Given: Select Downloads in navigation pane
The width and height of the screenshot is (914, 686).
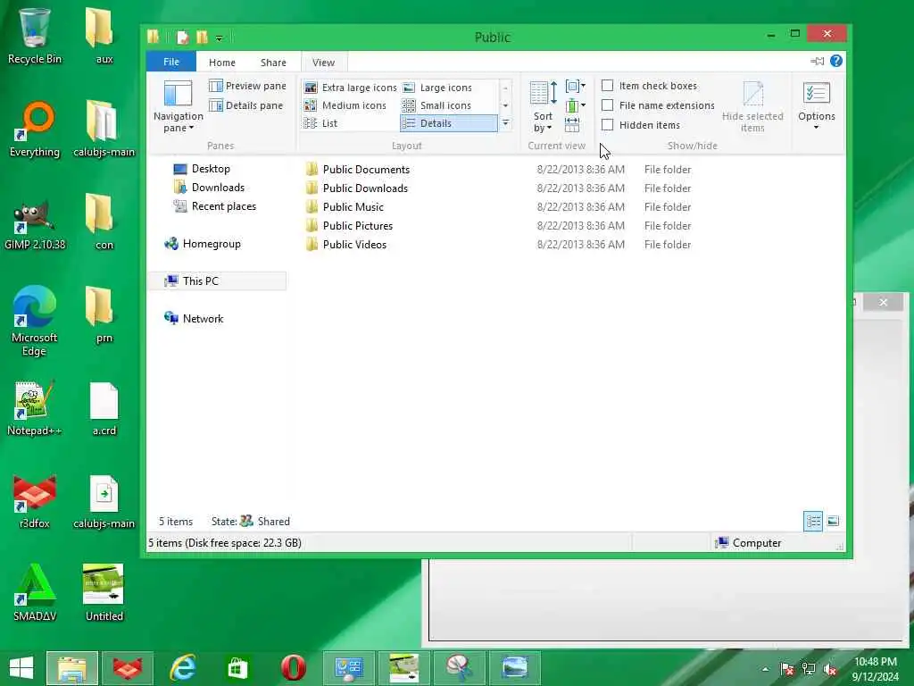Looking at the screenshot, I should coord(209,188).
